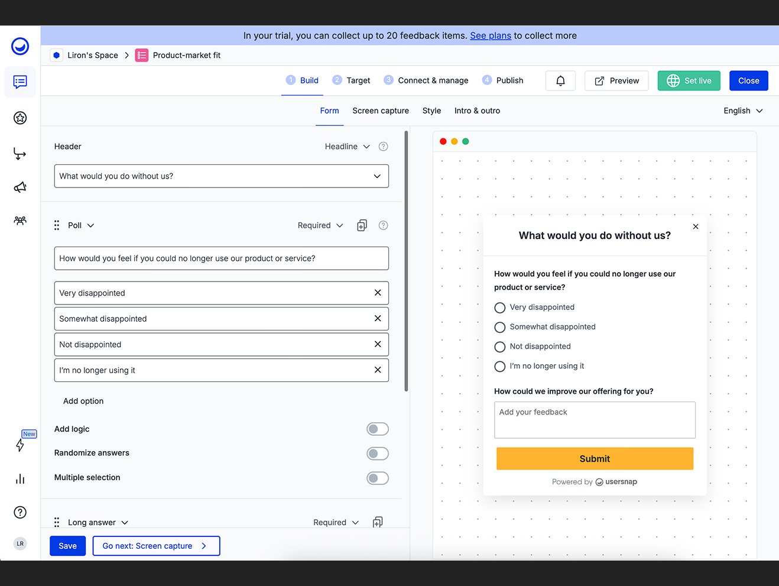Image resolution: width=779 pixels, height=586 pixels.
Task: Open the help question mark sidebar icon
Action: tap(20, 512)
